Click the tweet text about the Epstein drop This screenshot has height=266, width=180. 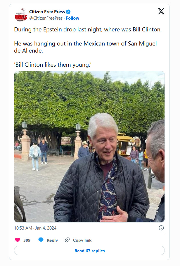[x=88, y=30]
